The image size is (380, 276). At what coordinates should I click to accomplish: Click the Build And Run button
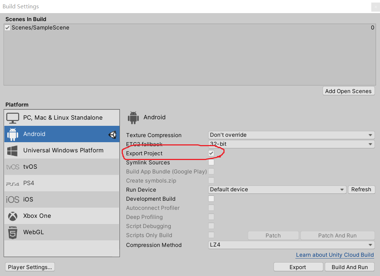(x=350, y=267)
